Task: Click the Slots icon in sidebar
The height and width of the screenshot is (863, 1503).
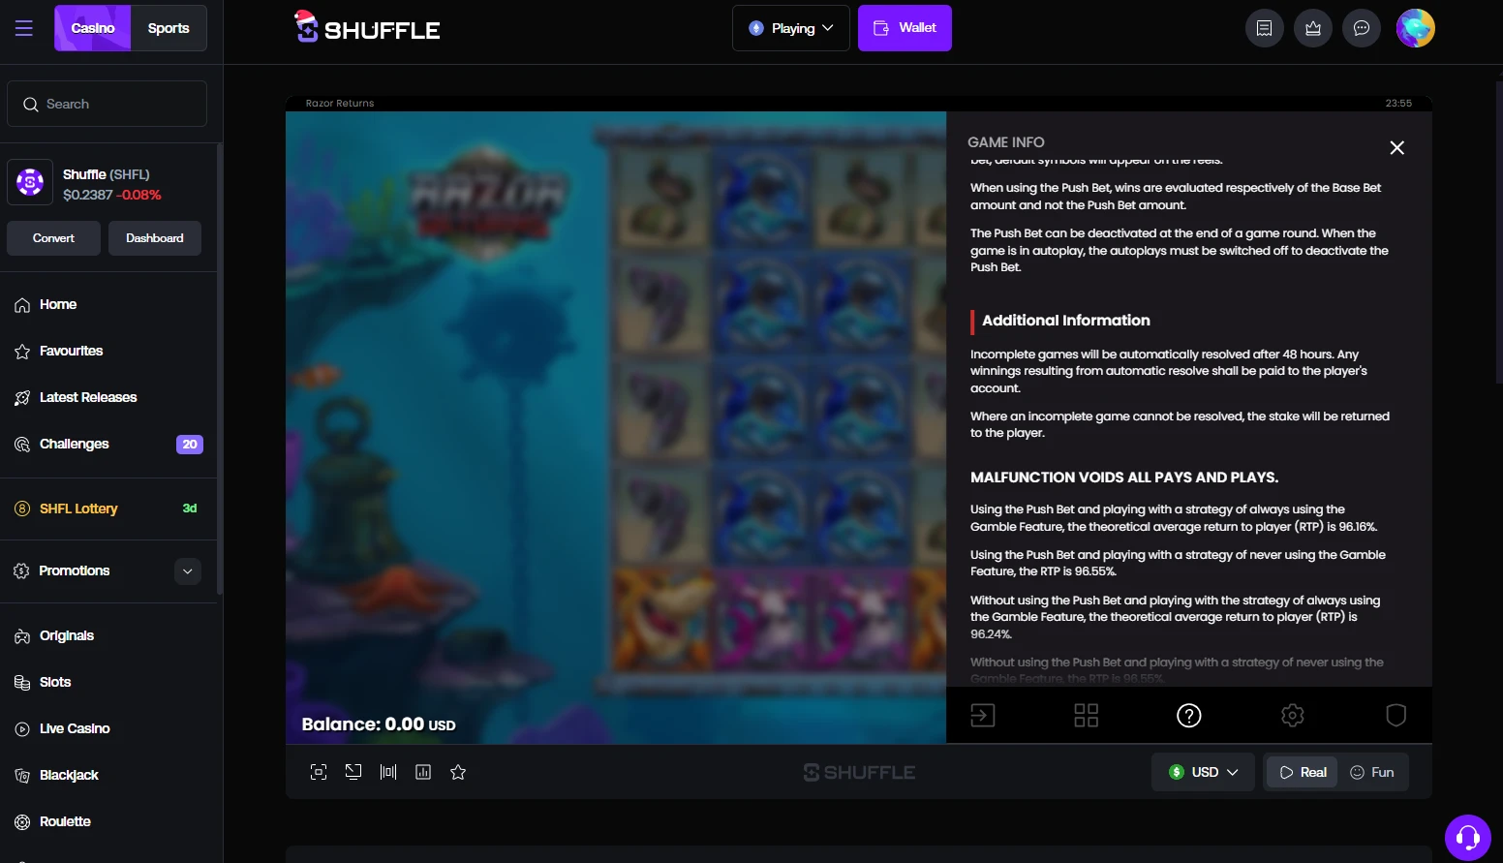Action: click(22, 683)
